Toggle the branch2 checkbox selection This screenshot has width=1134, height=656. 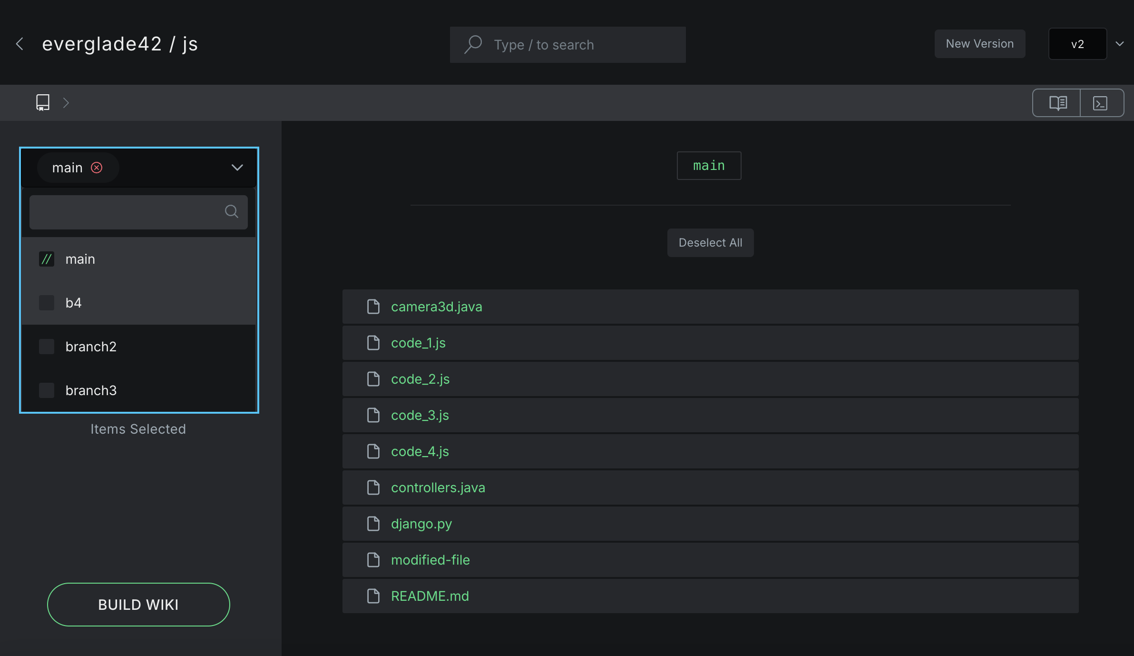[x=46, y=346]
